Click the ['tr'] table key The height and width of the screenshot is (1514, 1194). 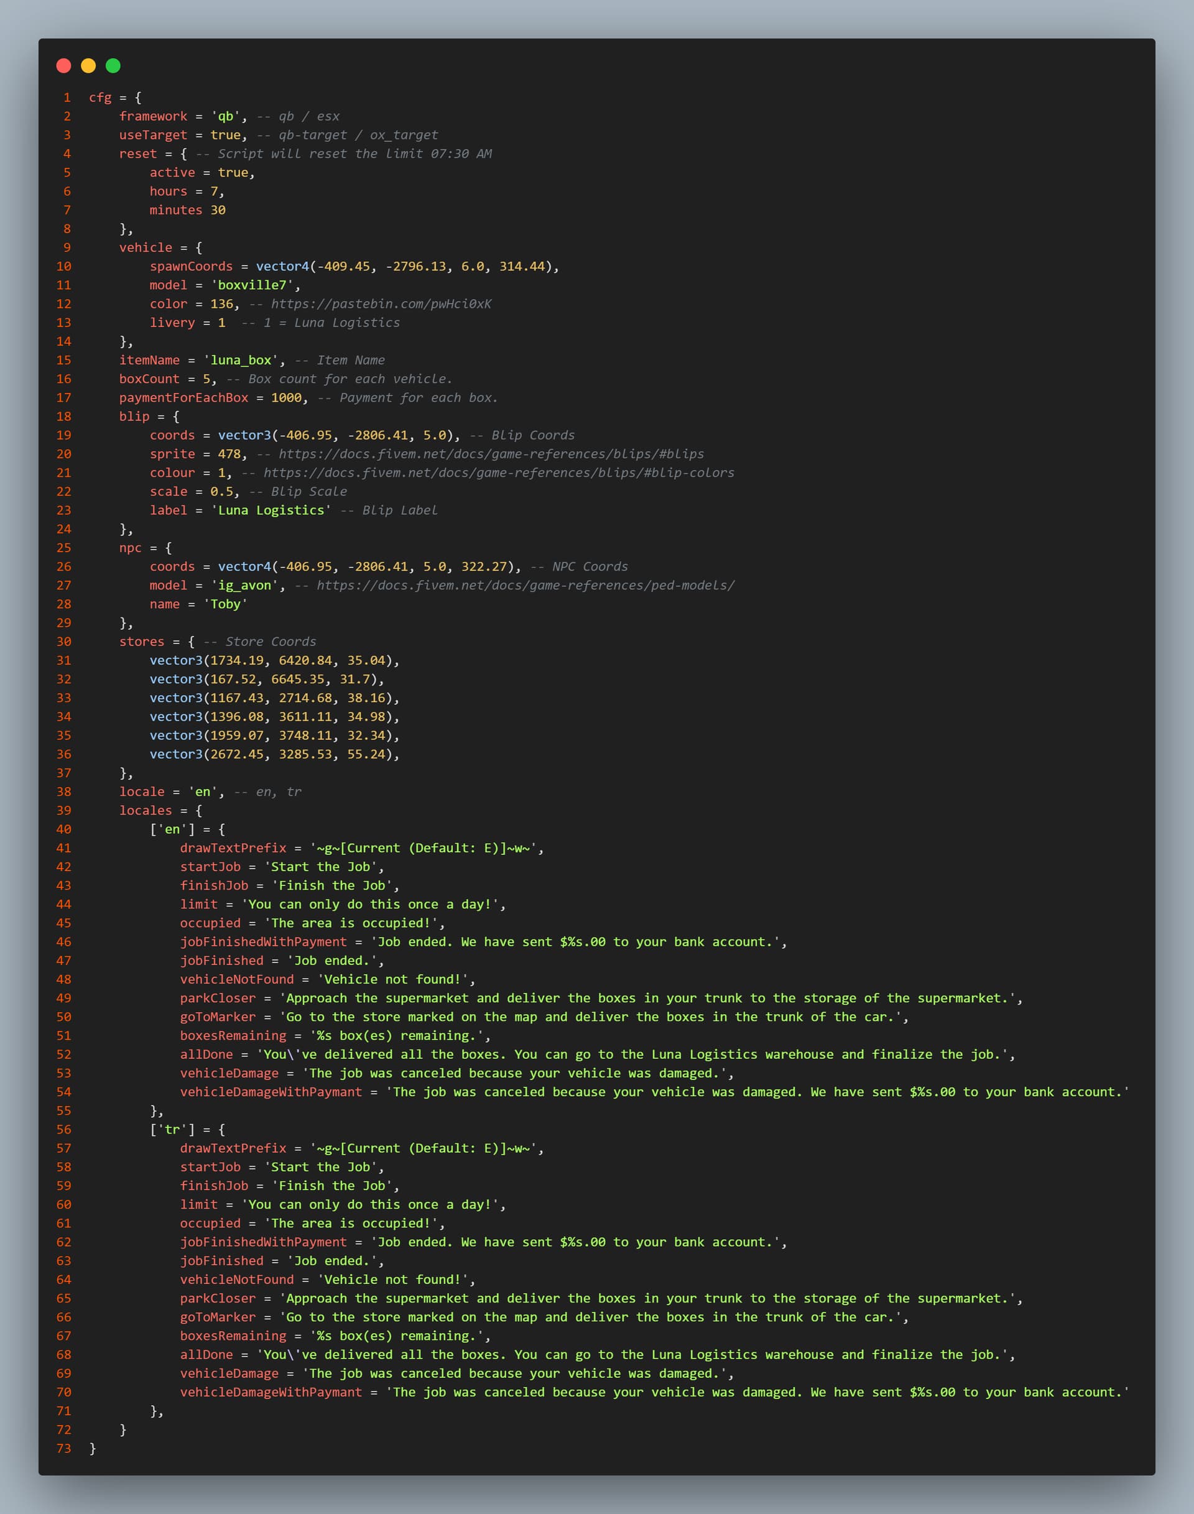[x=173, y=1130]
